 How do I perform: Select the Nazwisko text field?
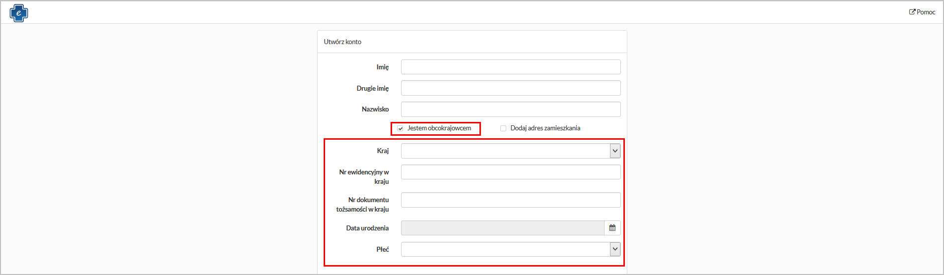point(510,110)
